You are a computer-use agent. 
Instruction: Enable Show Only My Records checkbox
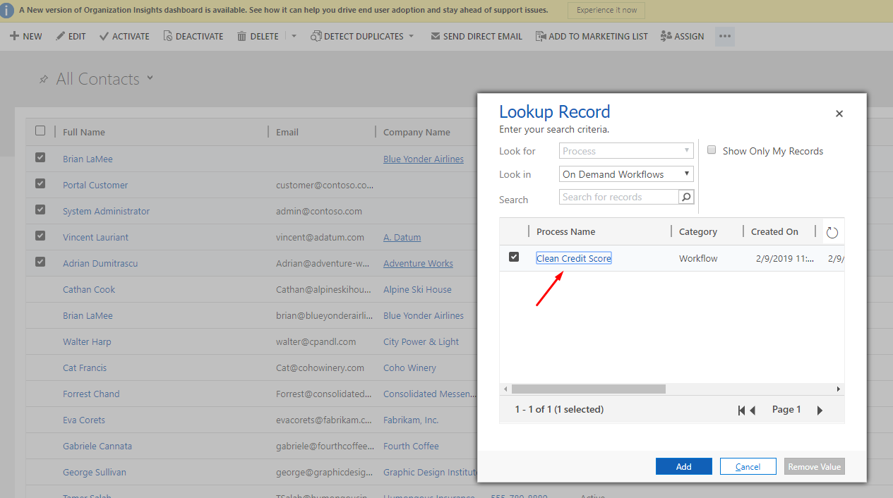[x=712, y=150]
